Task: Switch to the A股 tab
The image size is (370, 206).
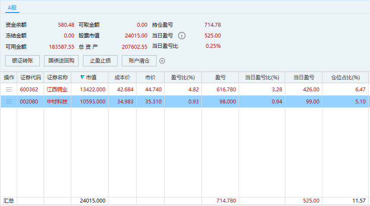Action: (13, 7)
